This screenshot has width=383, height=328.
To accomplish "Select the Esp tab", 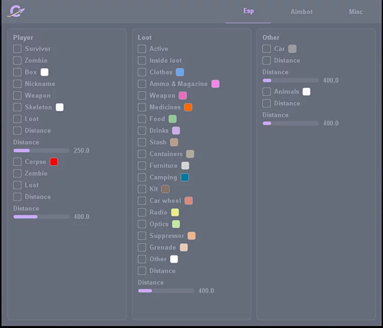I will tap(248, 11).
